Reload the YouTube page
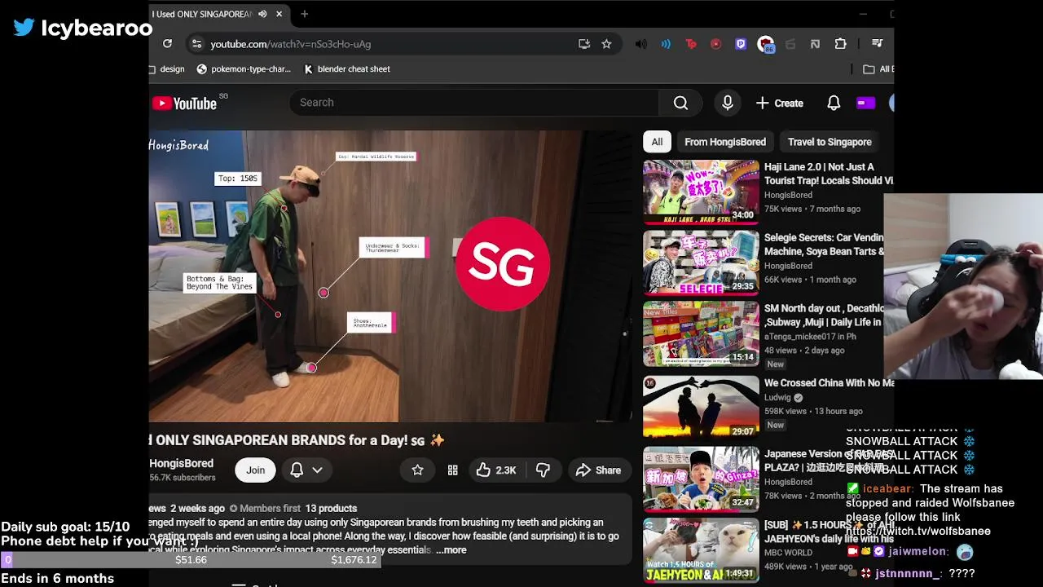This screenshot has width=1043, height=587. coord(167,44)
